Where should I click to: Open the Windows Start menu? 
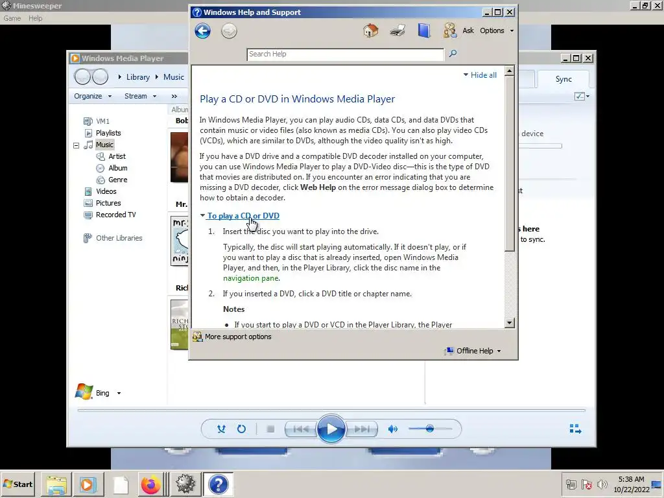[x=18, y=484]
